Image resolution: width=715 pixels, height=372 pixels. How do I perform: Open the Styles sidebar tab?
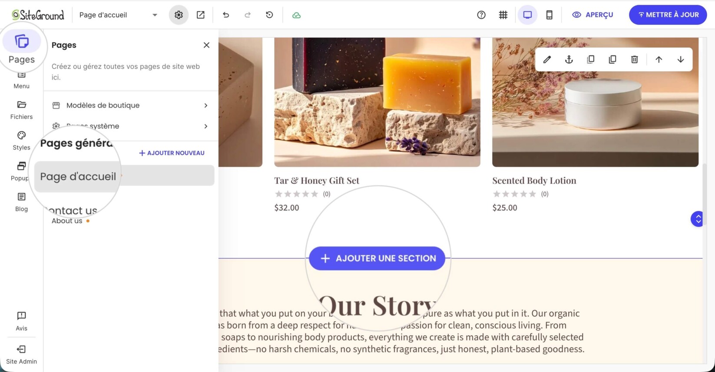tap(22, 141)
